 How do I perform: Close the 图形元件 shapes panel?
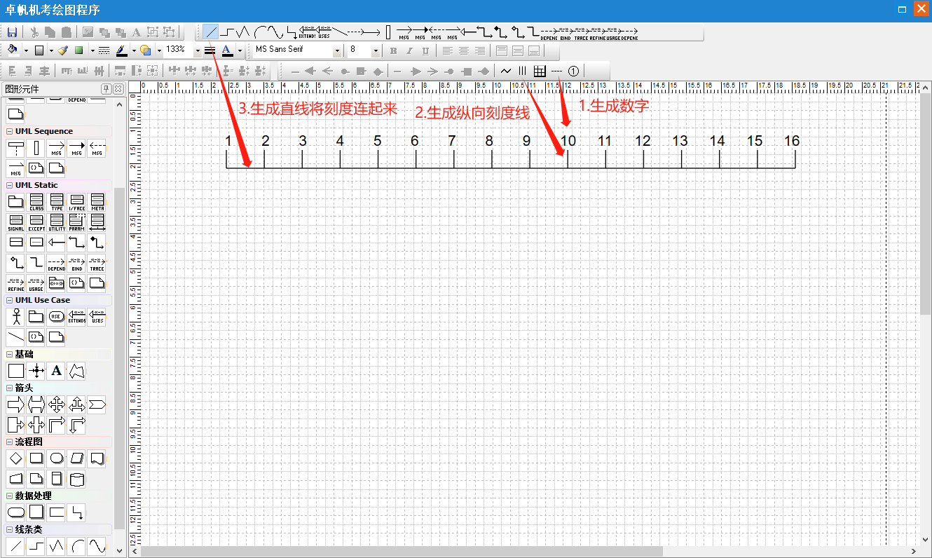pos(118,89)
